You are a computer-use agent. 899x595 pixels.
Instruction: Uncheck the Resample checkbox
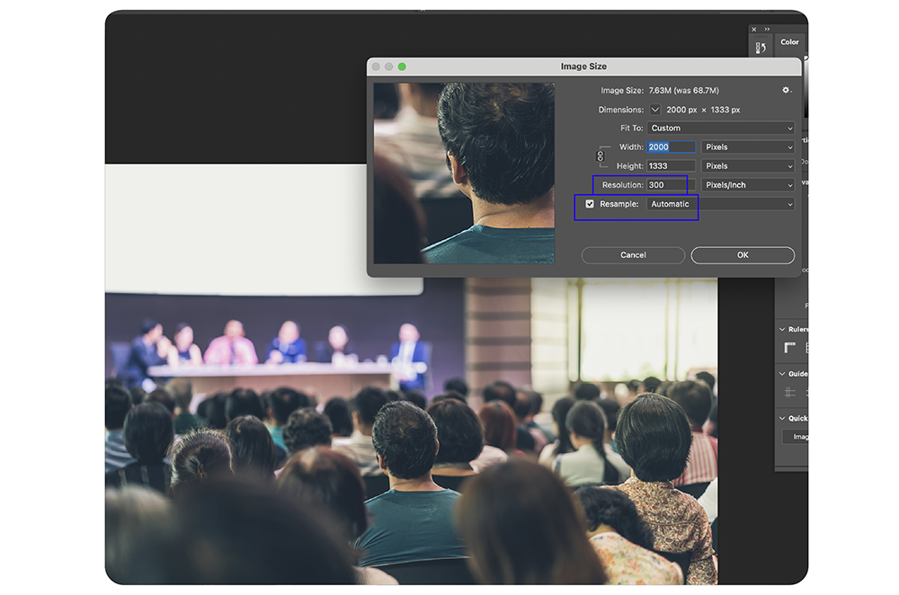590,204
